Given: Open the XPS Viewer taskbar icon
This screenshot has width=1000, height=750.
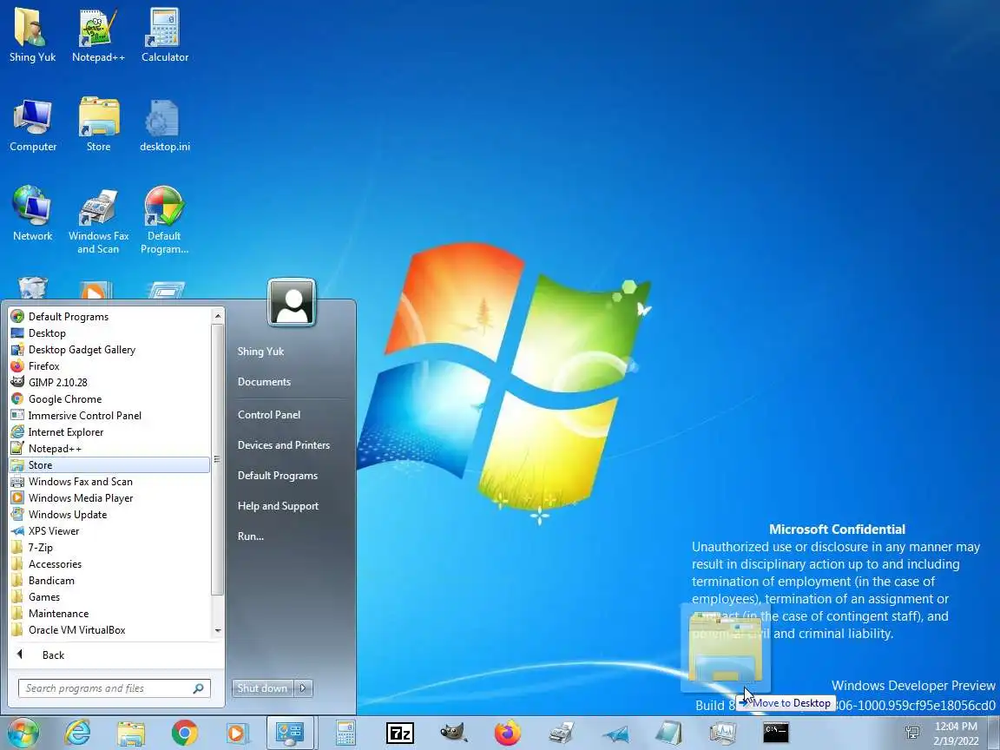Looking at the screenshot, I should pos(615,734).
